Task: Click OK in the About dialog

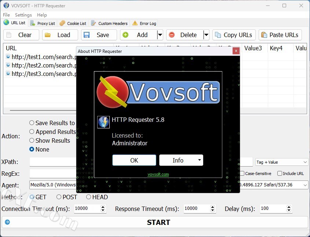Action: pos(134,160)
